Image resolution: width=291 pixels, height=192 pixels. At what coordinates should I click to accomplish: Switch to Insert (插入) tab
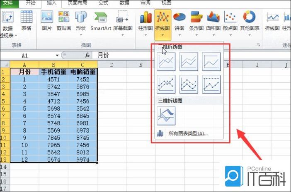click(51, 3)
